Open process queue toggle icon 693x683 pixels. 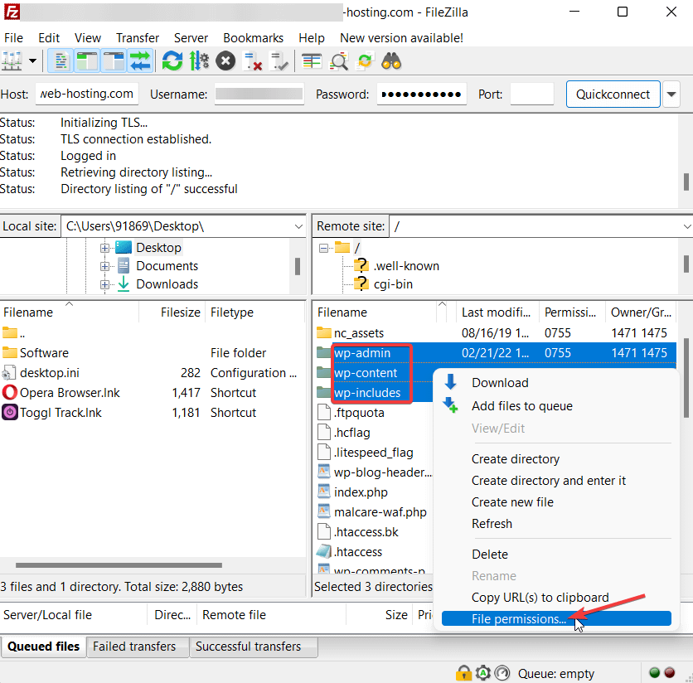tap(199, 61)
